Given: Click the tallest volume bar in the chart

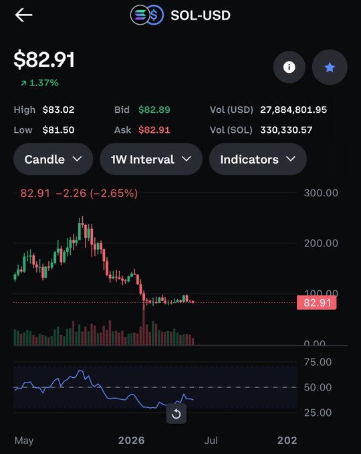Looking at the screenshot, I should (144, 327).
